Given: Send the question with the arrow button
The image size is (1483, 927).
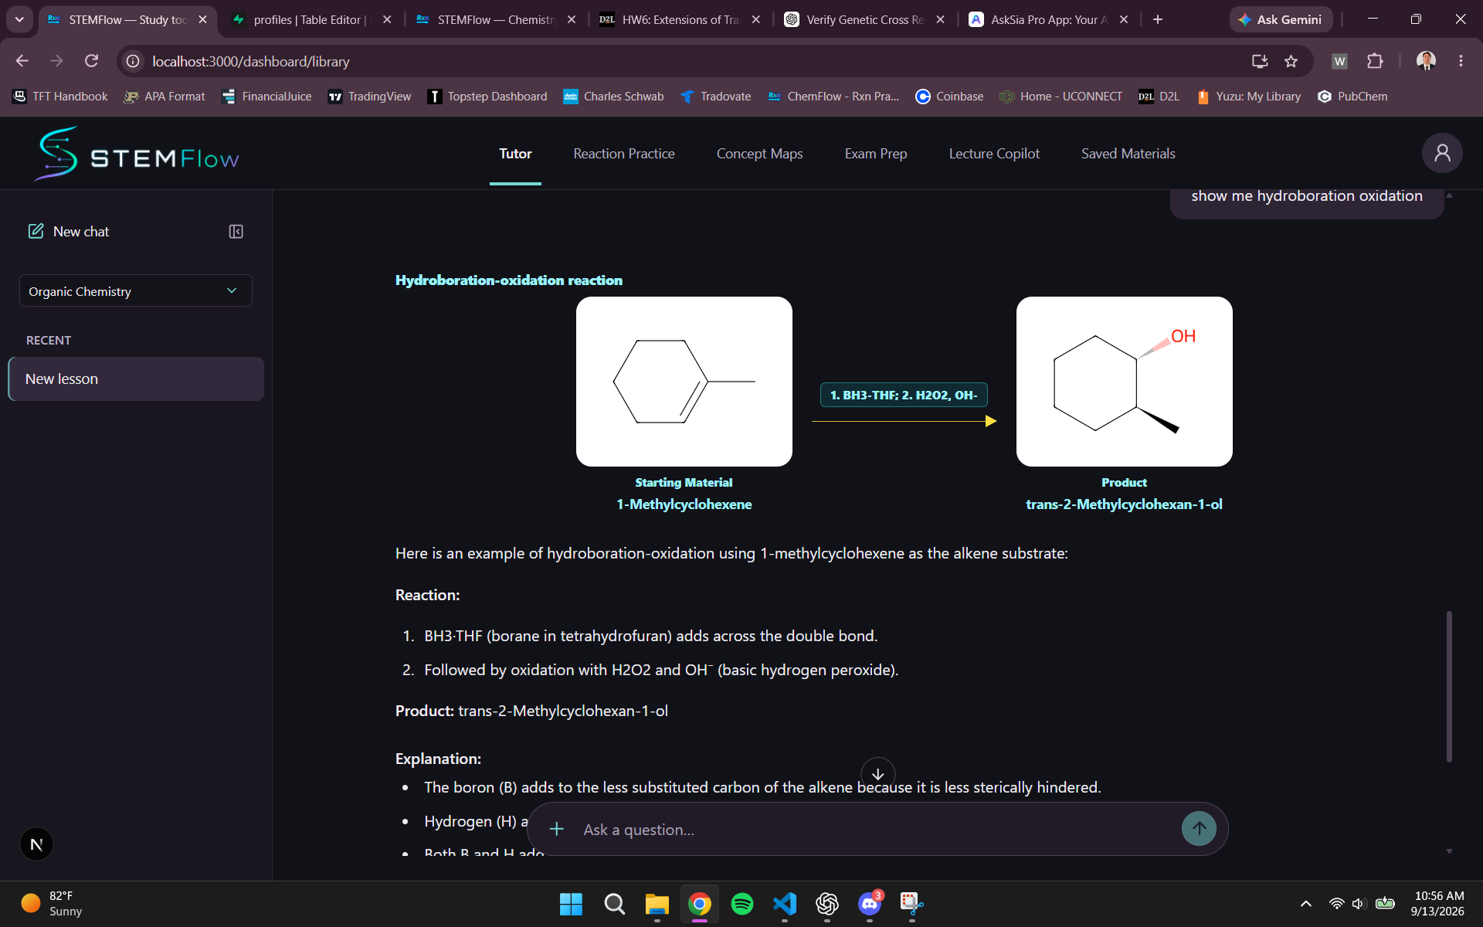Looking at the screenshot, I should coord(1199,829).
